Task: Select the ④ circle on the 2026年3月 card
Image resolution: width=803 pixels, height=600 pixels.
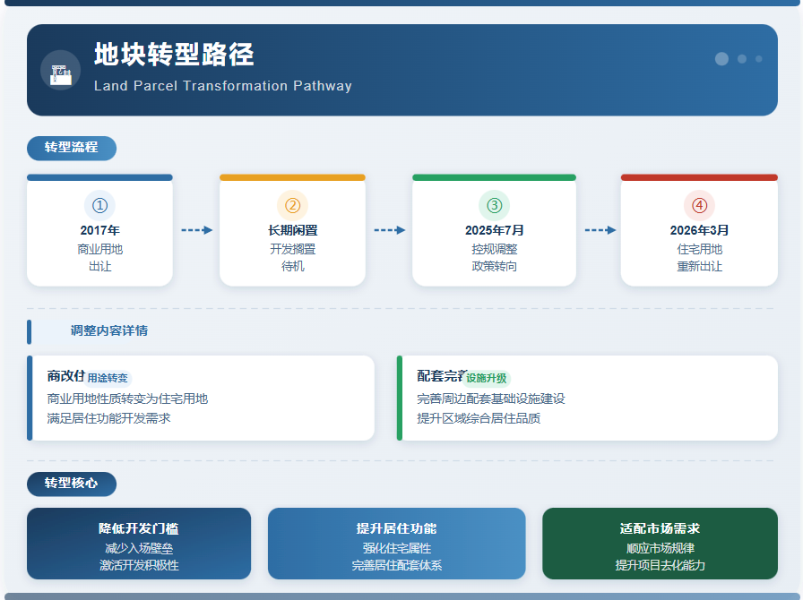Action: coord(699,207)
